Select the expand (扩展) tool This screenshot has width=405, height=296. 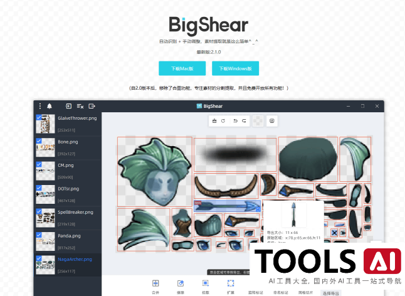[231, 287]
